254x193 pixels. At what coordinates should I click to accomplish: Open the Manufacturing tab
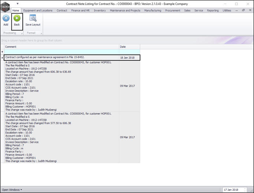tap(153, 10)
